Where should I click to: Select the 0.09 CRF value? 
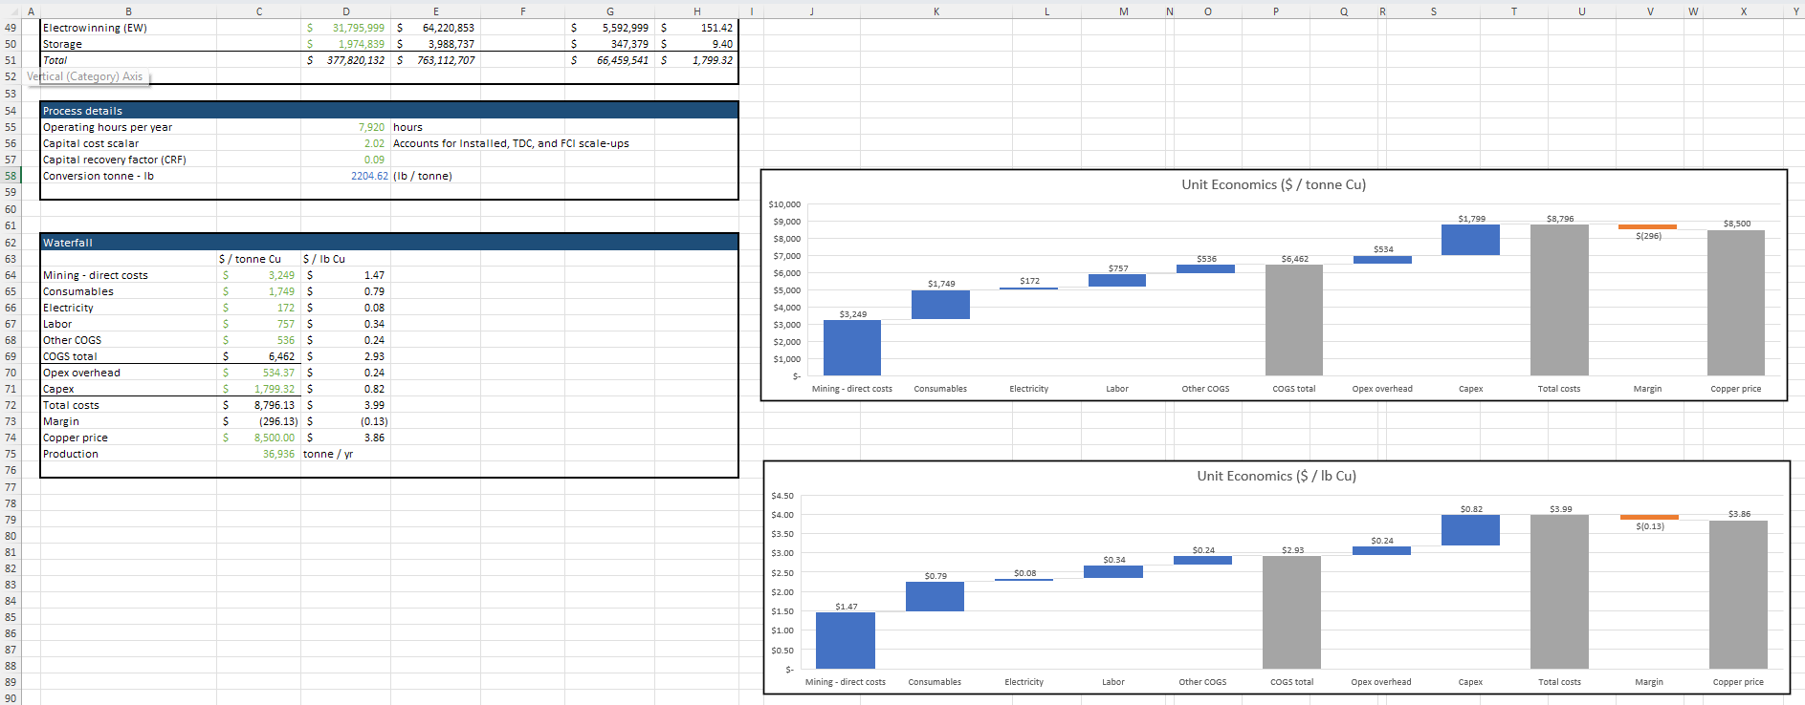345,160
